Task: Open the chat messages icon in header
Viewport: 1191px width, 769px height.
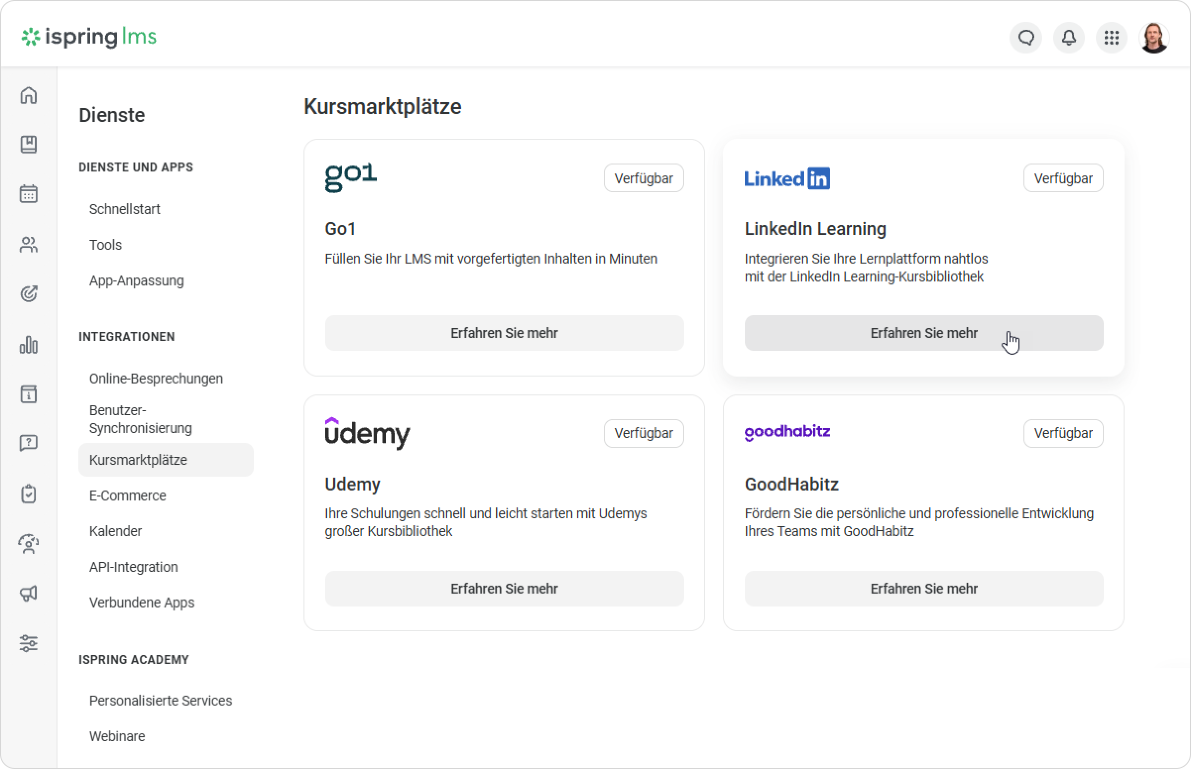Action: (1026, 38)
